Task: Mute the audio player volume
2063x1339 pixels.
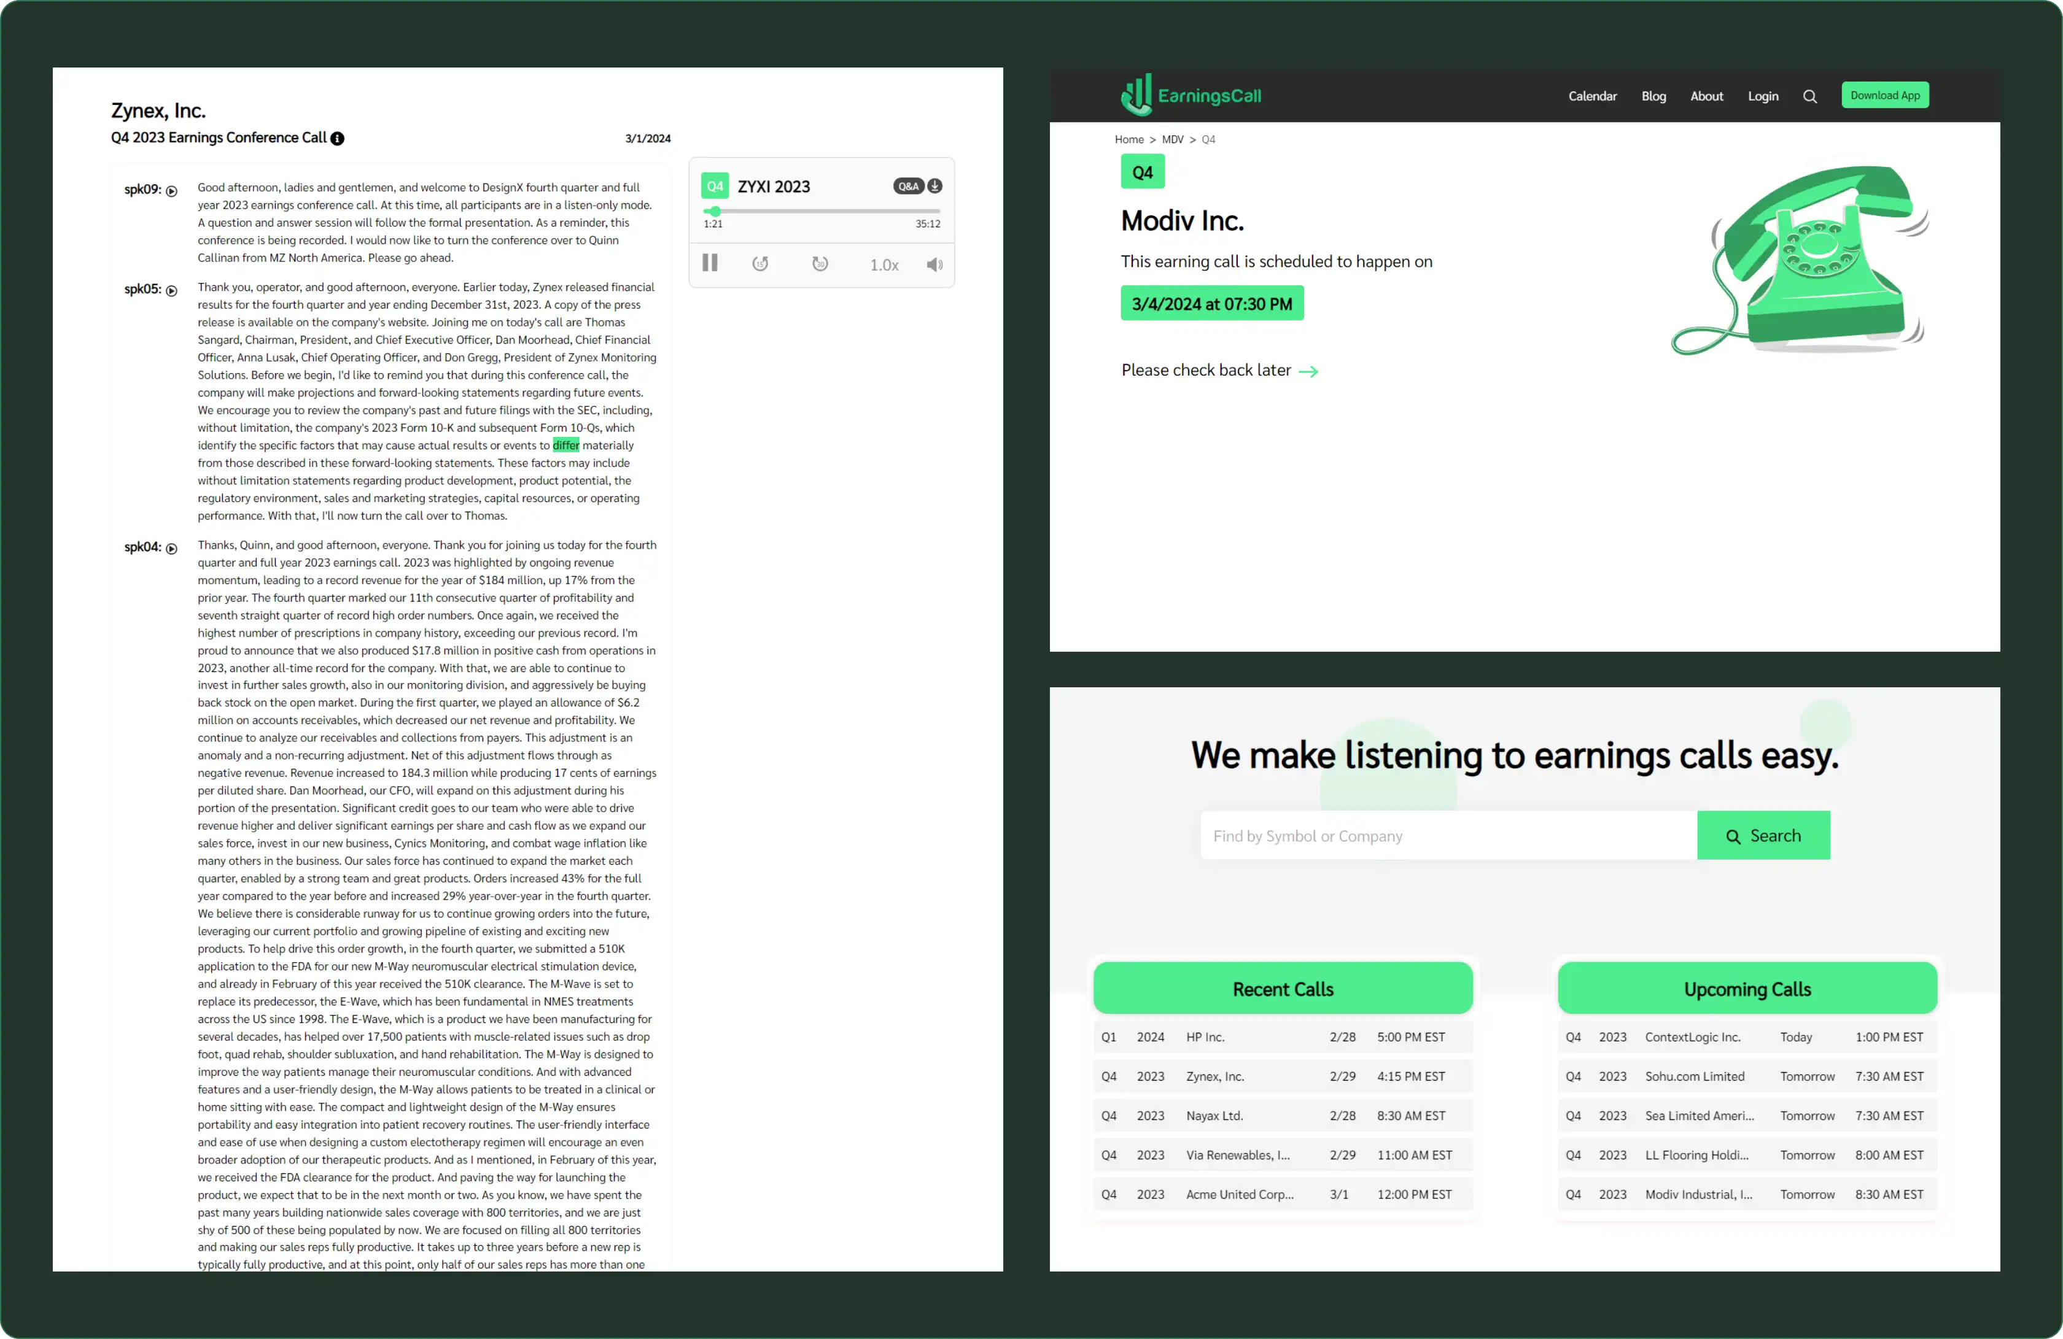Action: coord(933,265)
